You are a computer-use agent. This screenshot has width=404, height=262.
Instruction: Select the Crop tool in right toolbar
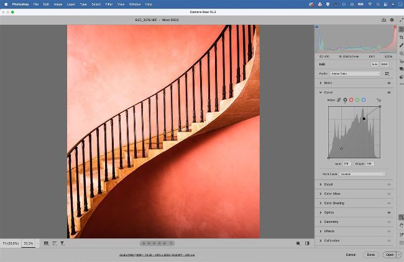pos(401,38)
